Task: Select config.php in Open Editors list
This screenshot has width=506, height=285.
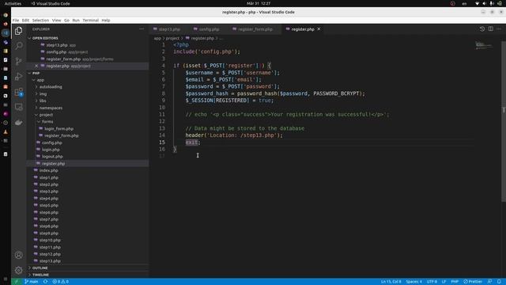Action: tap(56, 52)
